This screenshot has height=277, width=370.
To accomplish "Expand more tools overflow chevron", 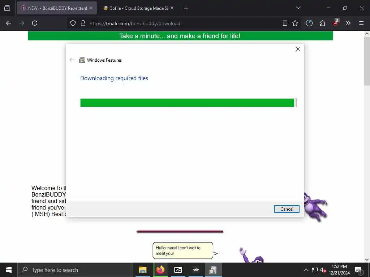I will 348,23.
